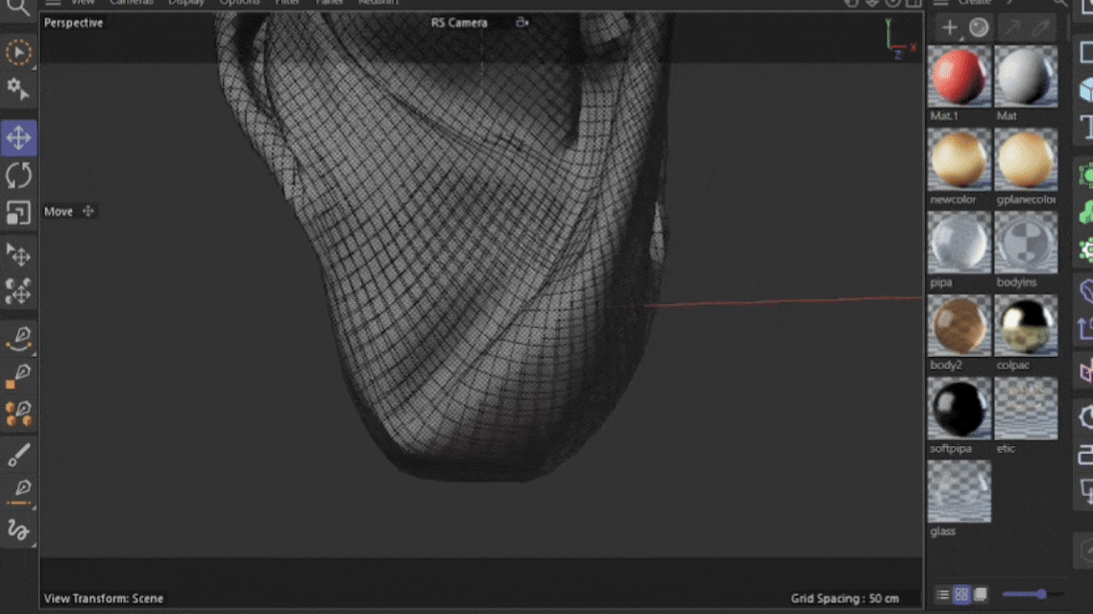This screenshot has width=1093, height=614.
Task: Open the Cameras viewport menu
Action: [131, 3]
